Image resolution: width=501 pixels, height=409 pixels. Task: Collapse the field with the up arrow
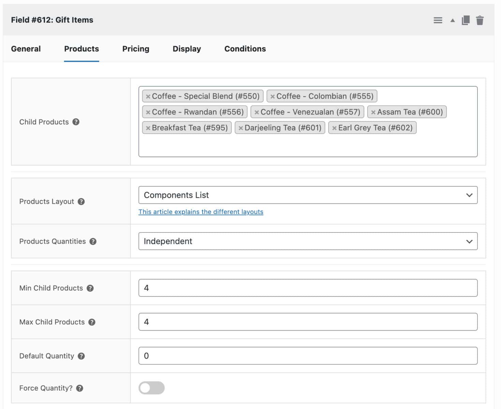point(452,20)
